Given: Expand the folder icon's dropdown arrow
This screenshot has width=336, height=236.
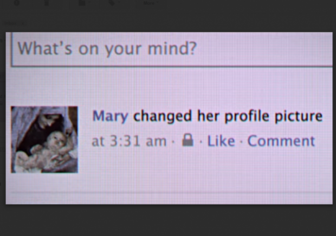Looking at the screenshot, I should click(x=89, y=3).
